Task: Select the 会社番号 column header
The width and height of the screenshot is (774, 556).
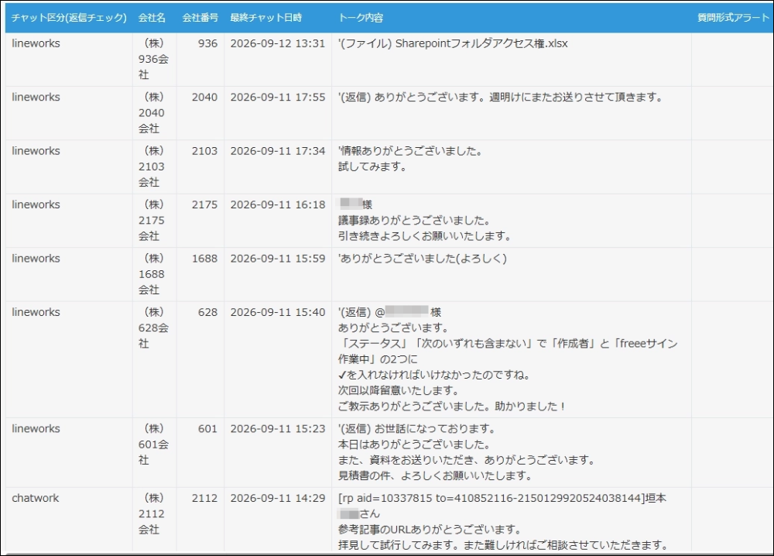Action: (200, 18)
